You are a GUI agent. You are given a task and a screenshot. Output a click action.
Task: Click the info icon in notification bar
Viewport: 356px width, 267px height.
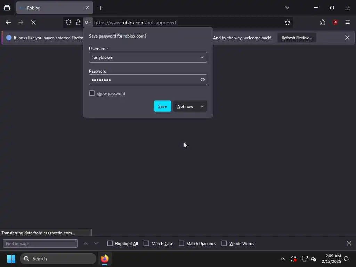pyautogui.click(x=9, y=38)
